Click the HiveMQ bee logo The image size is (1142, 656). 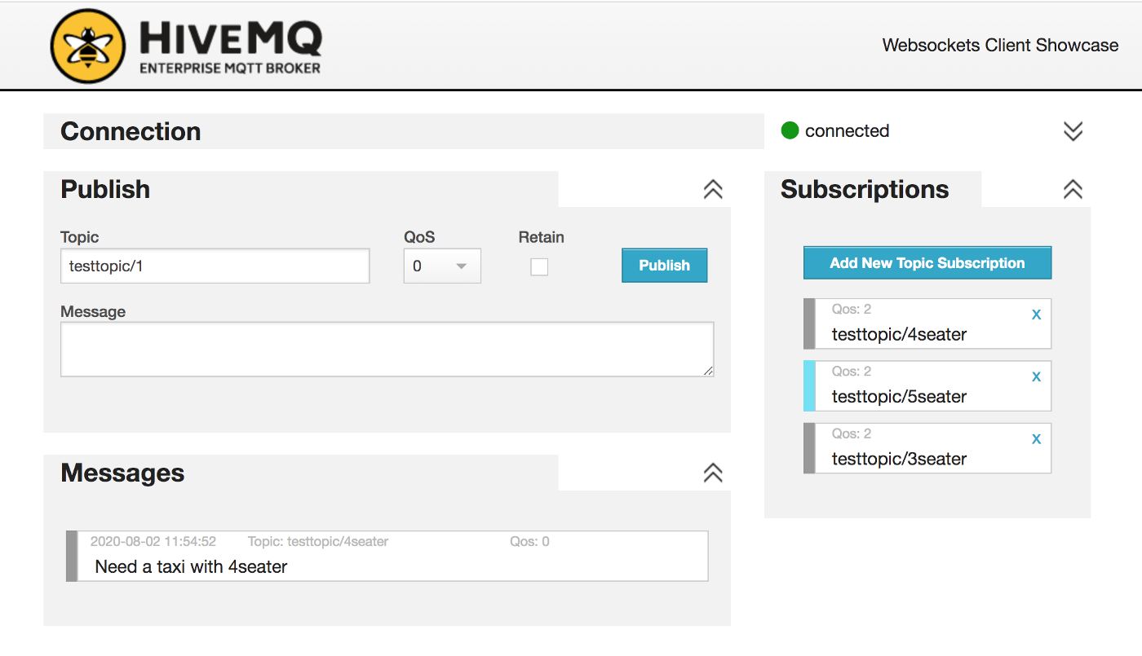click(88, 46)
